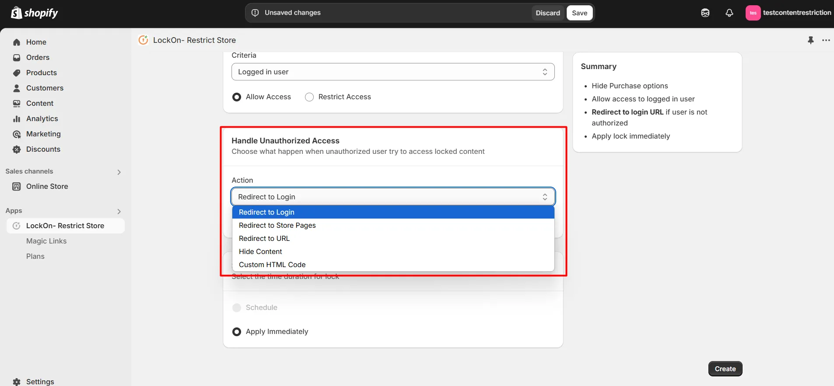Open the Home icon in sidebar
The image size is (834, 386).
[x=17, y=42]
